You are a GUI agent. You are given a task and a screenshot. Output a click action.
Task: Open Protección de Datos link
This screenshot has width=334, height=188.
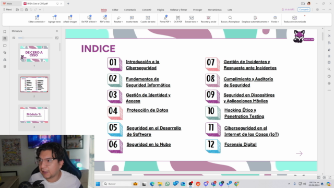point(147,110)
